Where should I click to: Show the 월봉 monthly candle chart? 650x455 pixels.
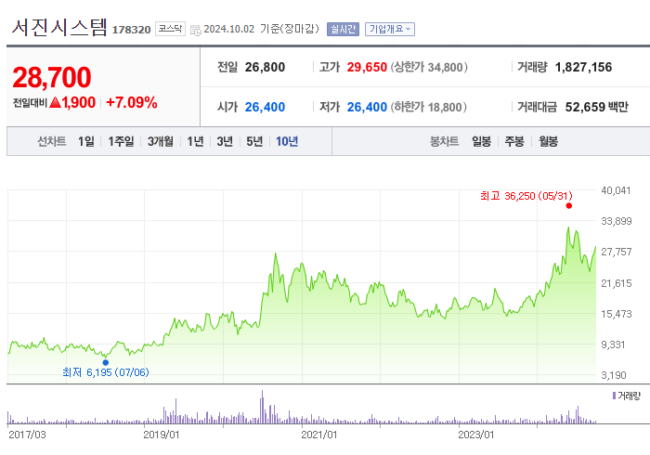tap(548, 141)
